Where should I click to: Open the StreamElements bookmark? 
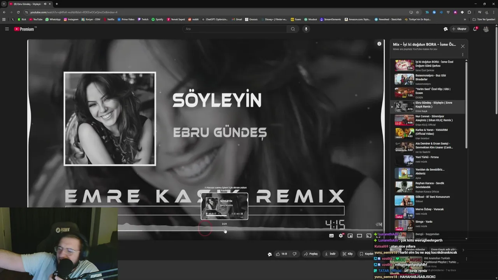[x=330, y=19]
